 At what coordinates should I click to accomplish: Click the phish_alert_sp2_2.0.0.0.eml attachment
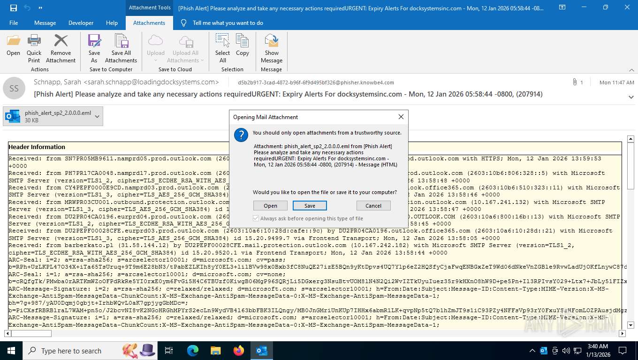coord(48,116)
